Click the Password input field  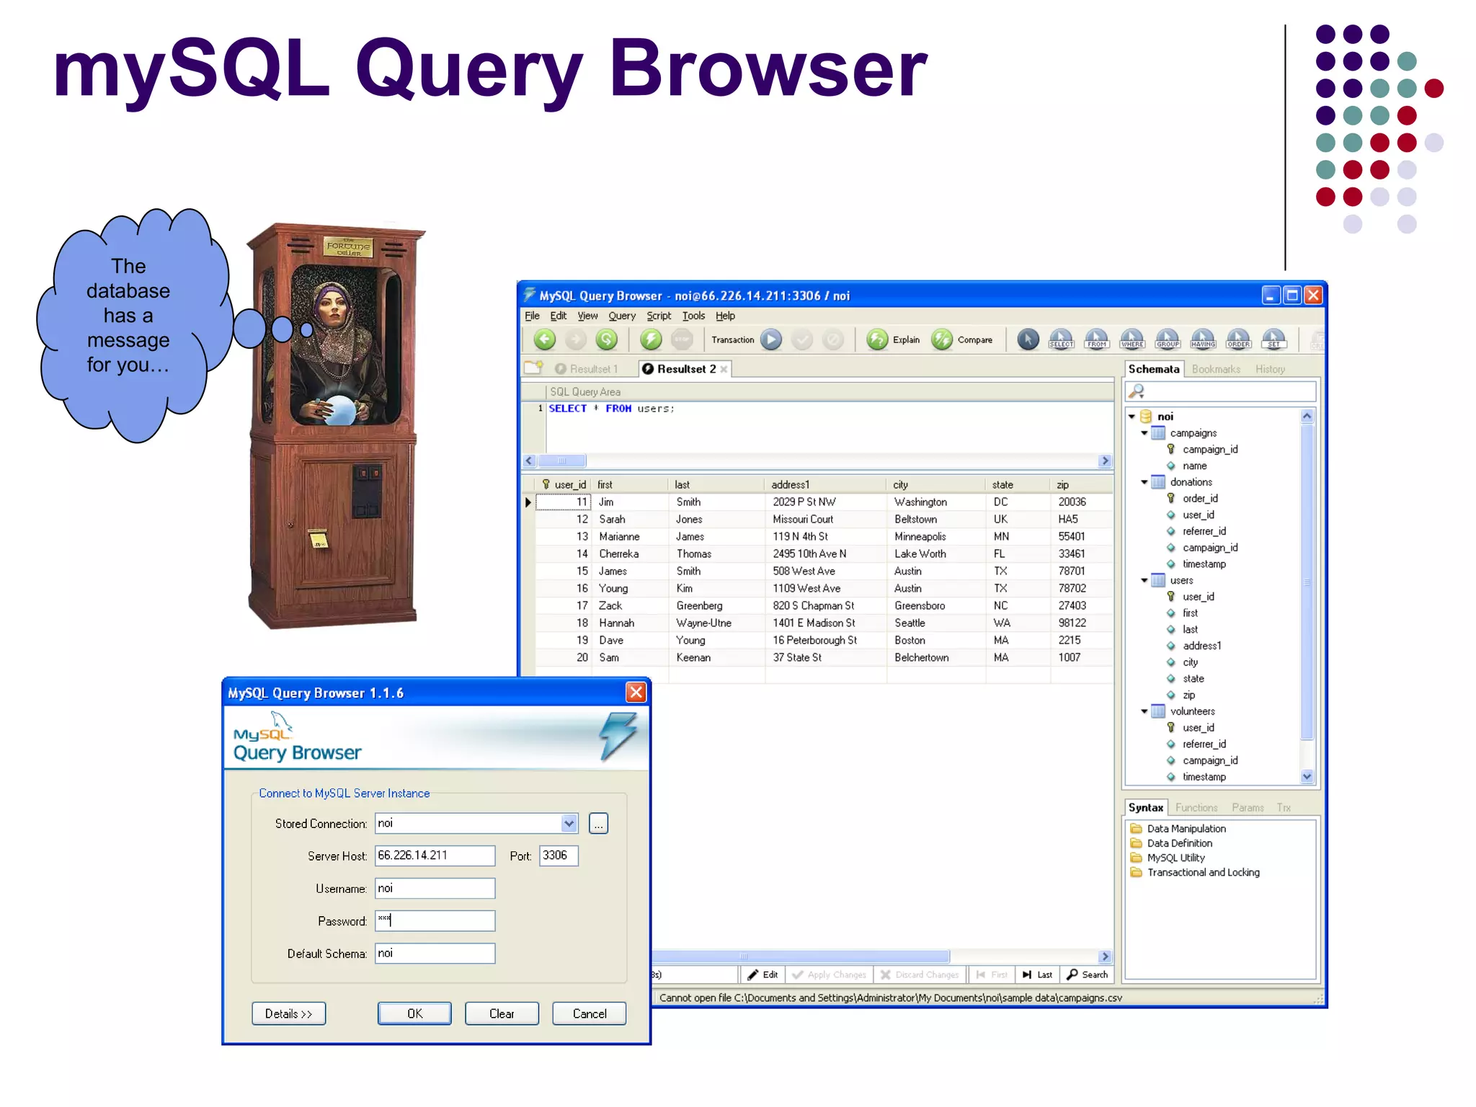435,920
